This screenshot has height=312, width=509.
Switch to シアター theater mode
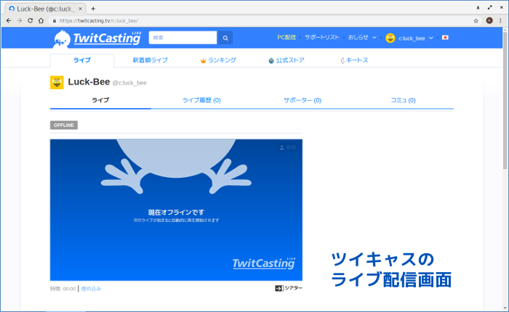289,288
